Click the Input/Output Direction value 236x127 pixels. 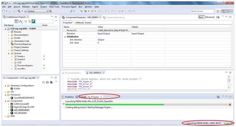104,34
